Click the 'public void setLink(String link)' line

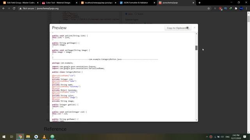[x=70, y=36]
